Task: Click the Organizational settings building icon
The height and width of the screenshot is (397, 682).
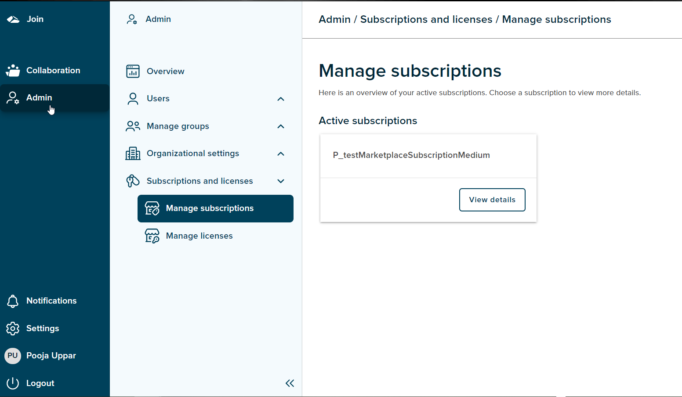Action: point(133,153)
